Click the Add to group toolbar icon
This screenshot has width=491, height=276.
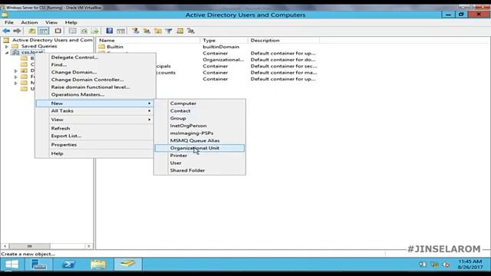click(191, 31)
